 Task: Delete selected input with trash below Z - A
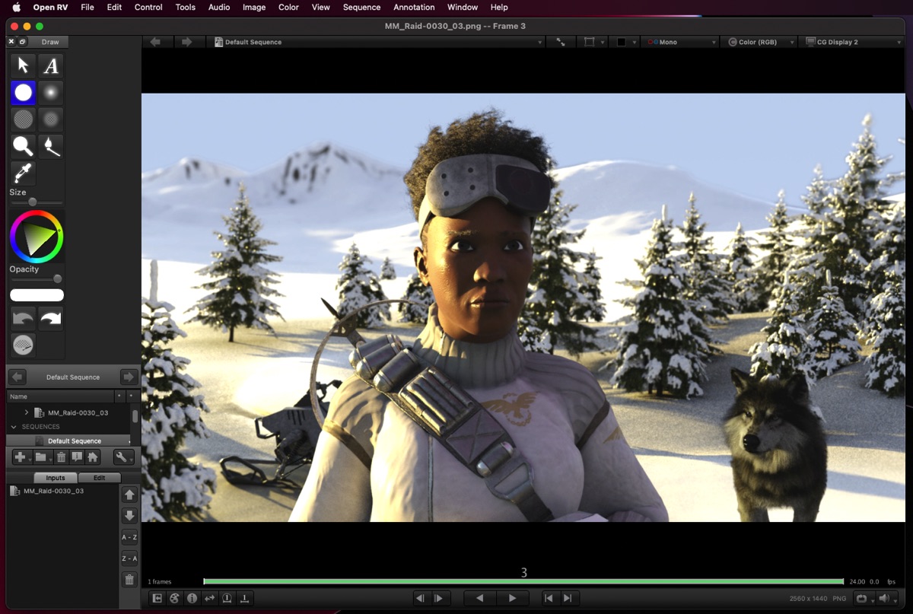coord(129,580)
